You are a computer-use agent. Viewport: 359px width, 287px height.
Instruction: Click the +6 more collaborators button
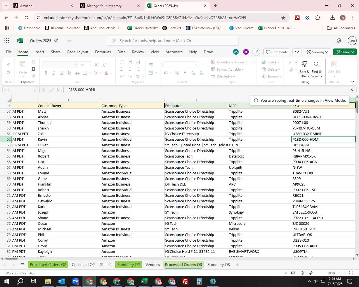coord(256,52)
